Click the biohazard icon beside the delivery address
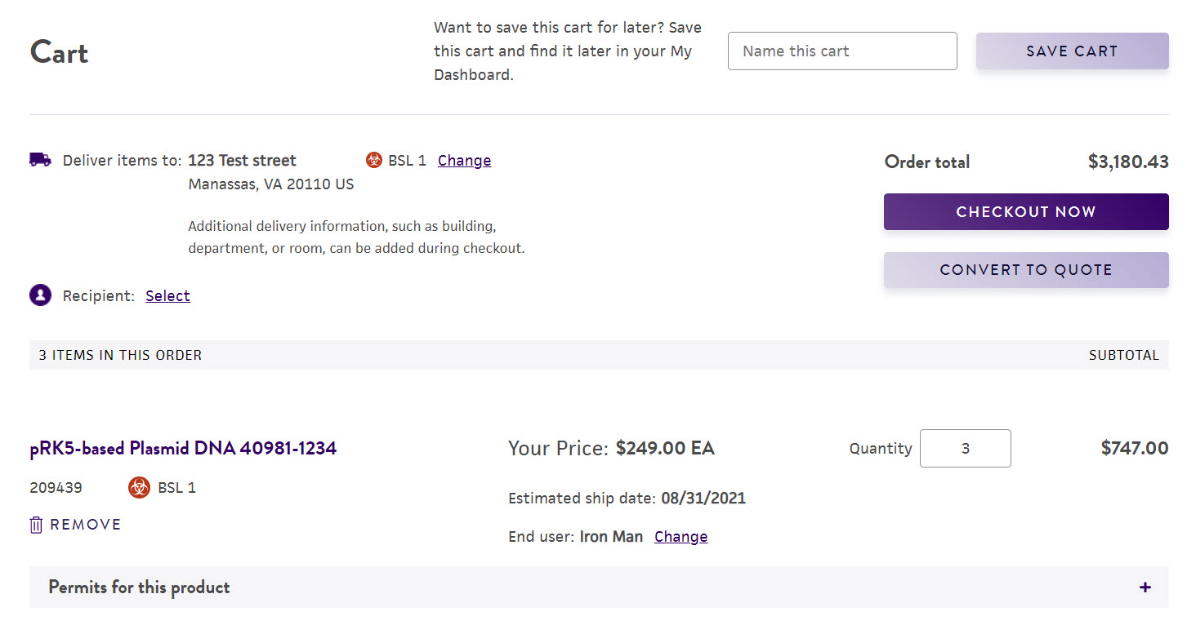1187x625 pixels. coord(374,160)
